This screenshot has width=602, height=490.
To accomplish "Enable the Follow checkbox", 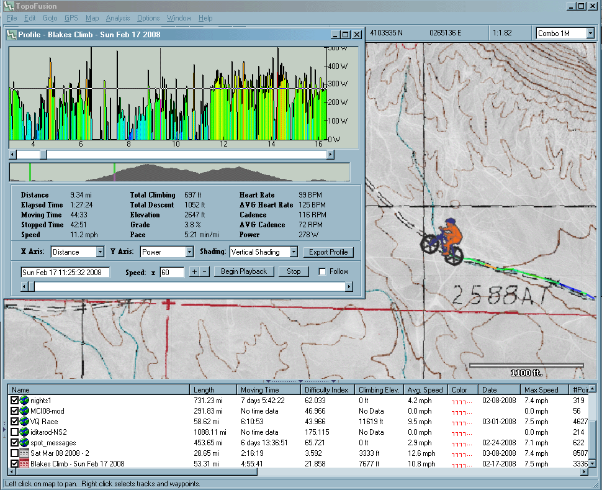I will tap(323, 272).
